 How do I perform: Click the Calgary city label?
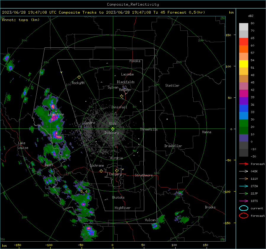pyautogui.click(x=115, y=174)
